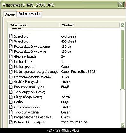Select the Wysokość property label
Image resolution: width=126 pixels, height=133 pixels.
click(x=21, y=41)
